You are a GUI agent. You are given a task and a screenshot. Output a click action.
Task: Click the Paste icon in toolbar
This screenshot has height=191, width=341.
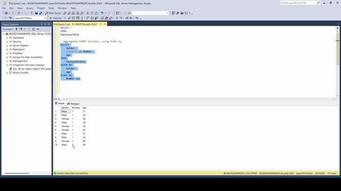(96, 13)
